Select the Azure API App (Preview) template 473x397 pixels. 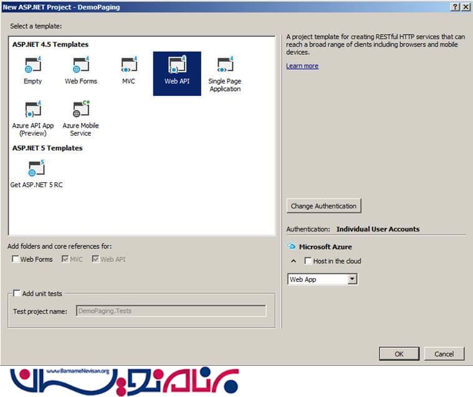(x=32, y=118)
